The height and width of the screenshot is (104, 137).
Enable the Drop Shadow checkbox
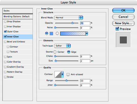pos(5,22)
